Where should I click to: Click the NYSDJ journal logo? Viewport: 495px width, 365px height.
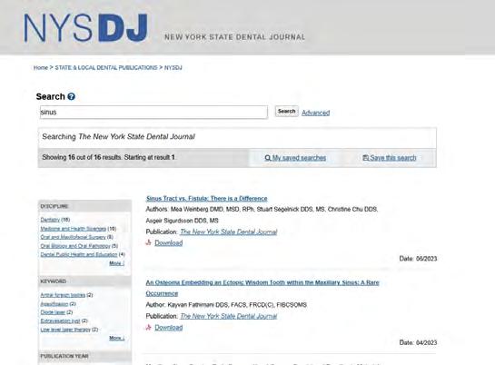point(86,28)
